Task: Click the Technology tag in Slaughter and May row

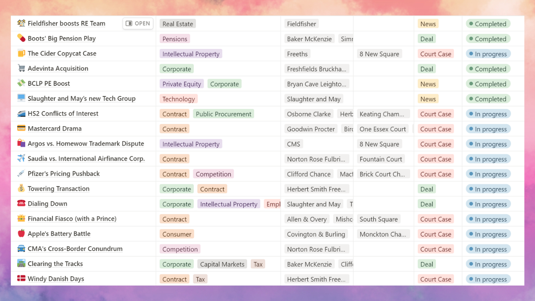Action: 178,99
